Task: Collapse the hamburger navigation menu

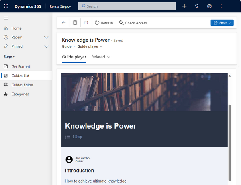Action: click(6, 18)
